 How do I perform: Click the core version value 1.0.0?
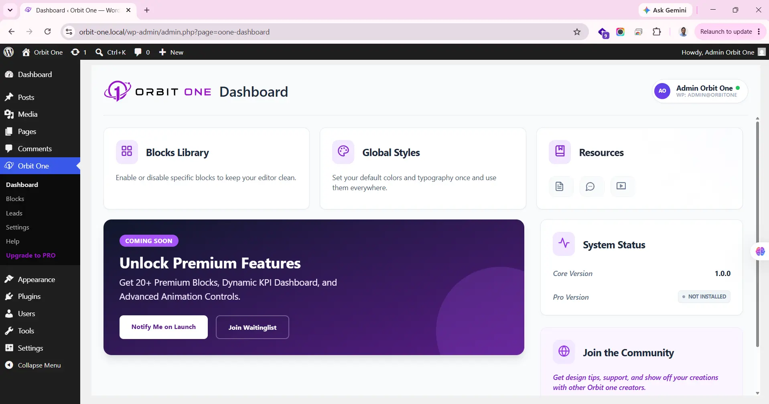[722, 274]
